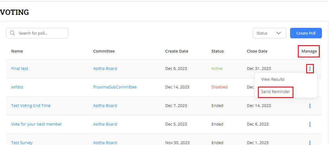This screenshot has width=330, height=145.
Task: Open the Vote for your best member poll
Action: click(x=37, y=124)
